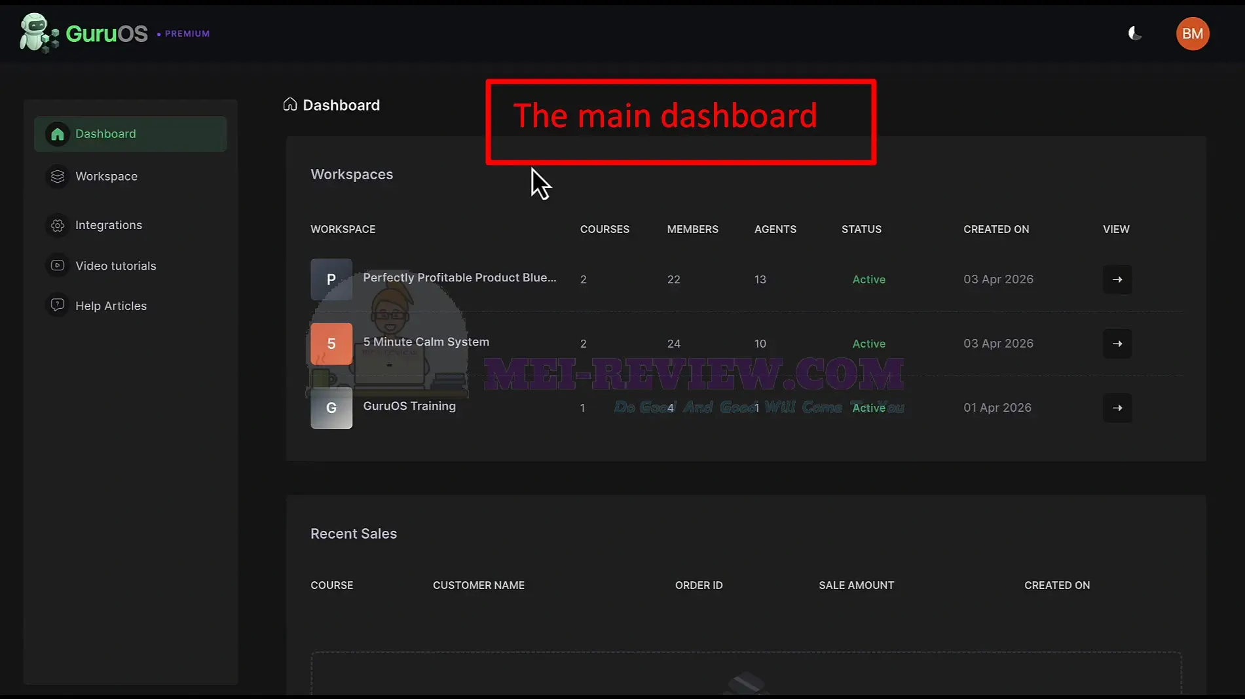Click the Recent Sales heading
1245x699 pixels.
coord(354,533)
